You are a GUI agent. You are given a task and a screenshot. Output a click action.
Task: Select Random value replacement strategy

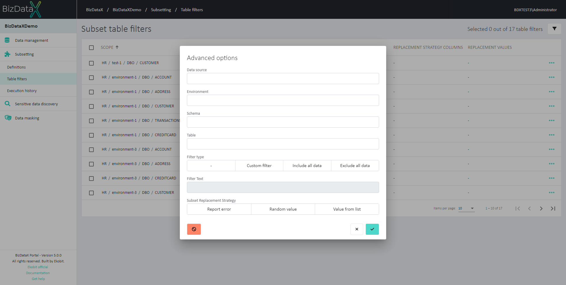[x=283, y=209]
